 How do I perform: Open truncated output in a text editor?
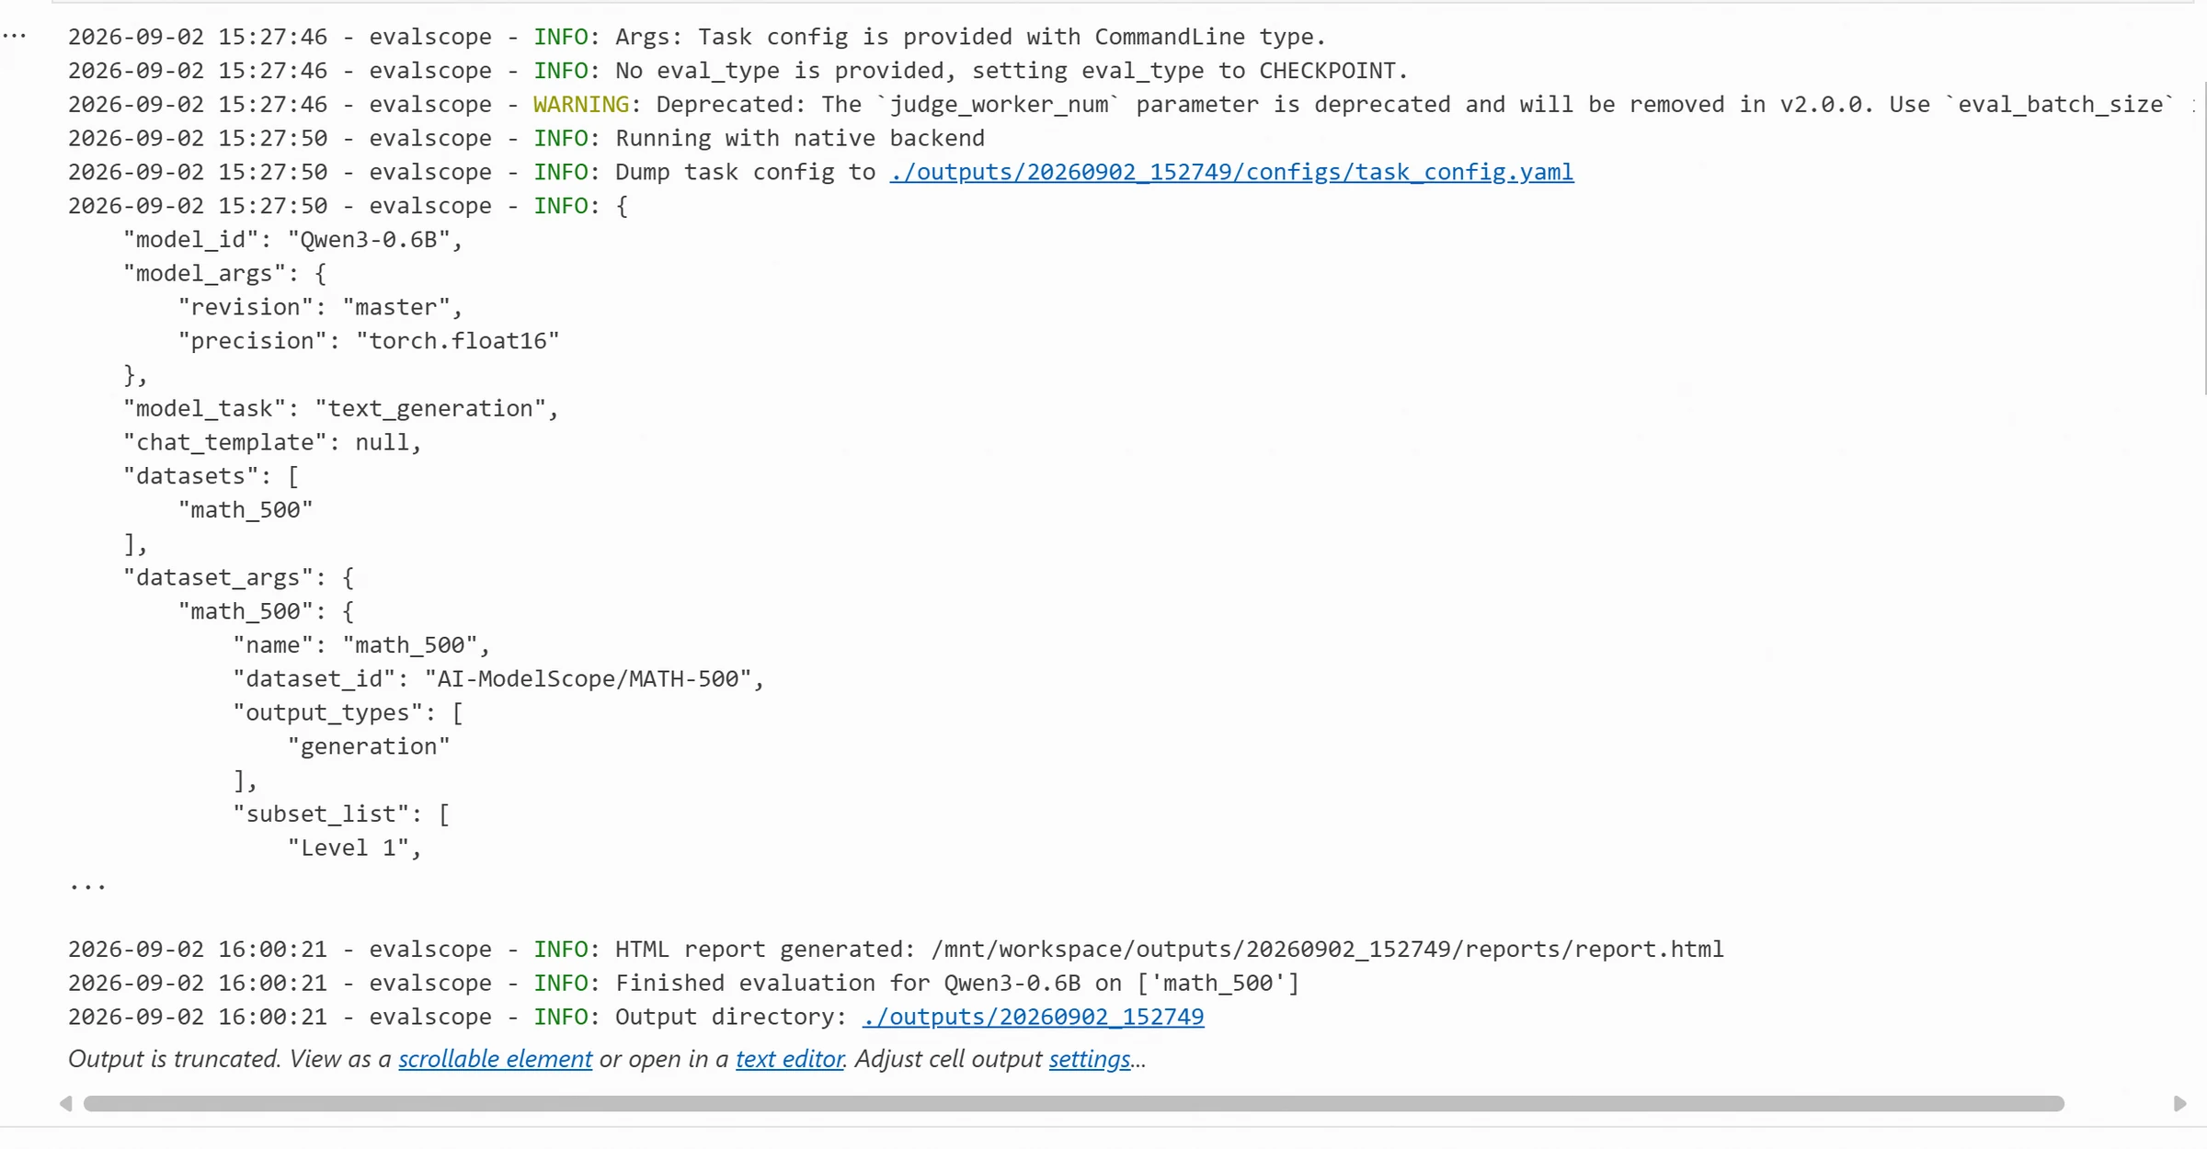coord(789,1059)
